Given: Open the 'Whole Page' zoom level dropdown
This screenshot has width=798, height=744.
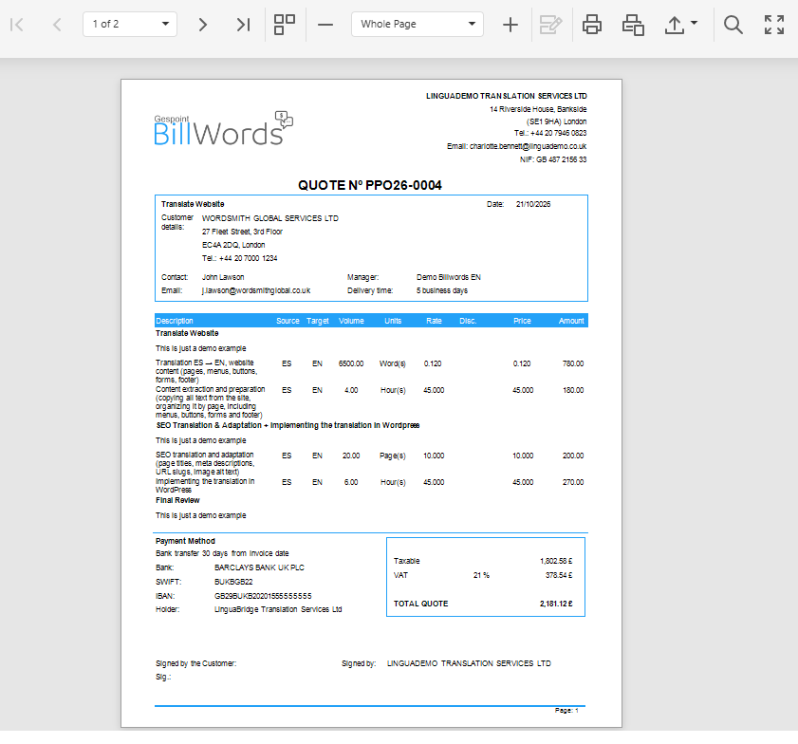Looking at the screenshot, I should coord(418,24).
